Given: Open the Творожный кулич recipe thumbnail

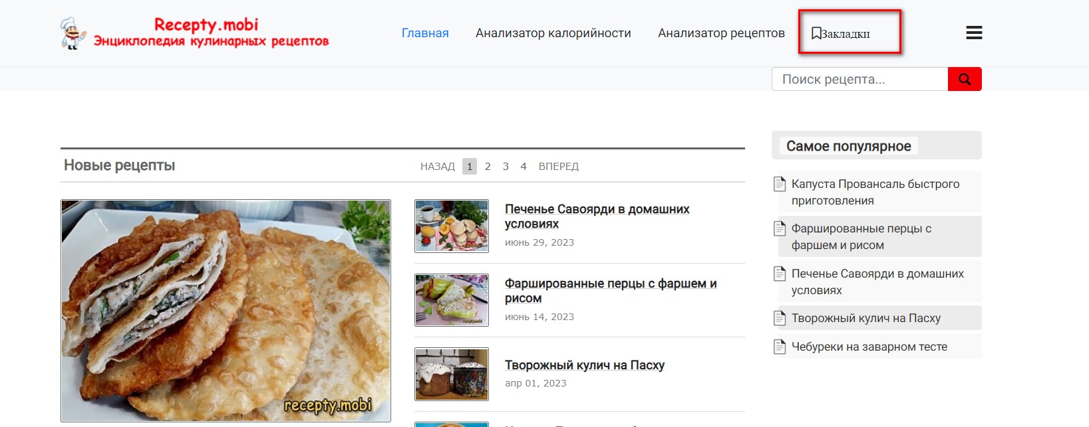Looking at the screenshot, I should tap(452, 375).
